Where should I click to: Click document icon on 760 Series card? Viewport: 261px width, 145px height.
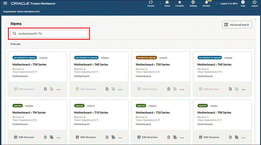[x=230, y=89]
